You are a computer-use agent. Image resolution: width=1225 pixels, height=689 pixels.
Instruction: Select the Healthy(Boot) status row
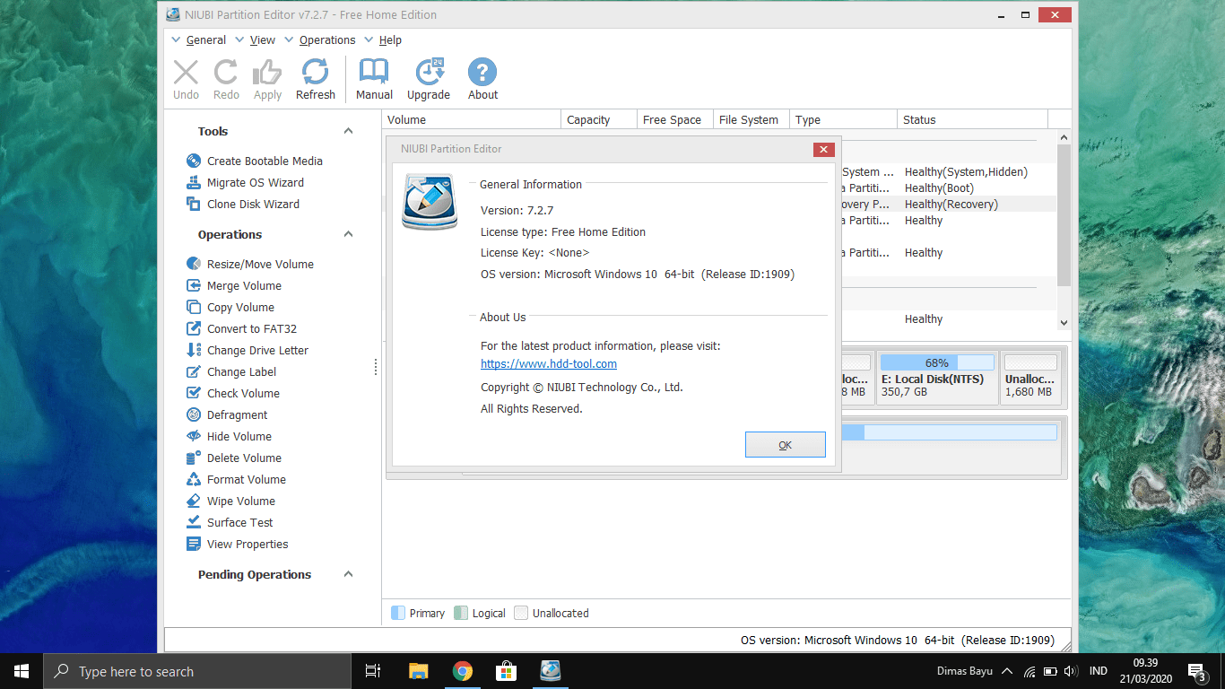939,188
